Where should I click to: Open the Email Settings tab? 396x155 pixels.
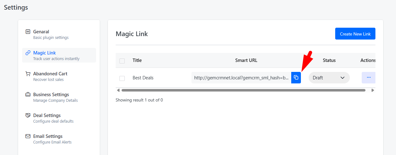59,139
